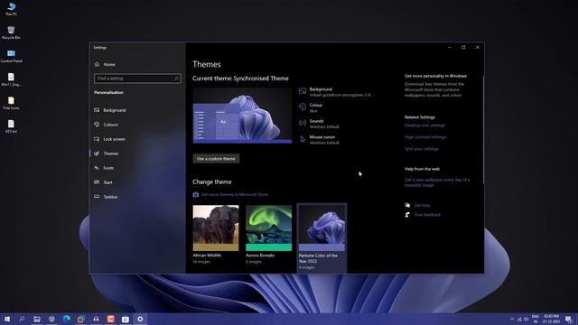Open the notification action centre

pyautogui.click(x=569, y=319)
